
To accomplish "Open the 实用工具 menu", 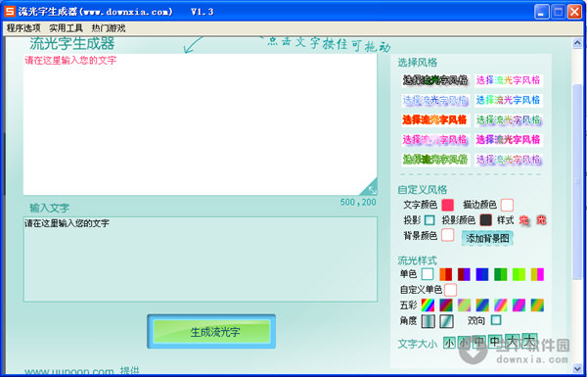I will (66, 28).
